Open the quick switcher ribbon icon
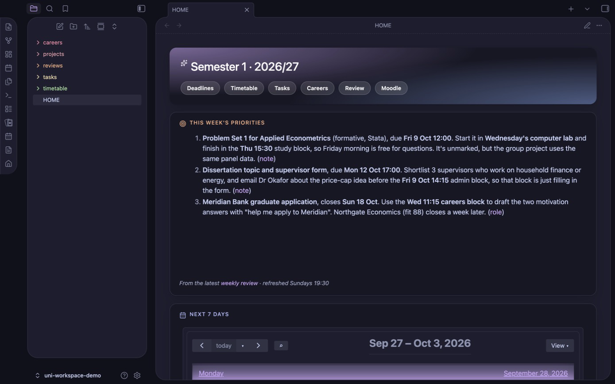The image size is (615, 384). click(x=8, y=27)
